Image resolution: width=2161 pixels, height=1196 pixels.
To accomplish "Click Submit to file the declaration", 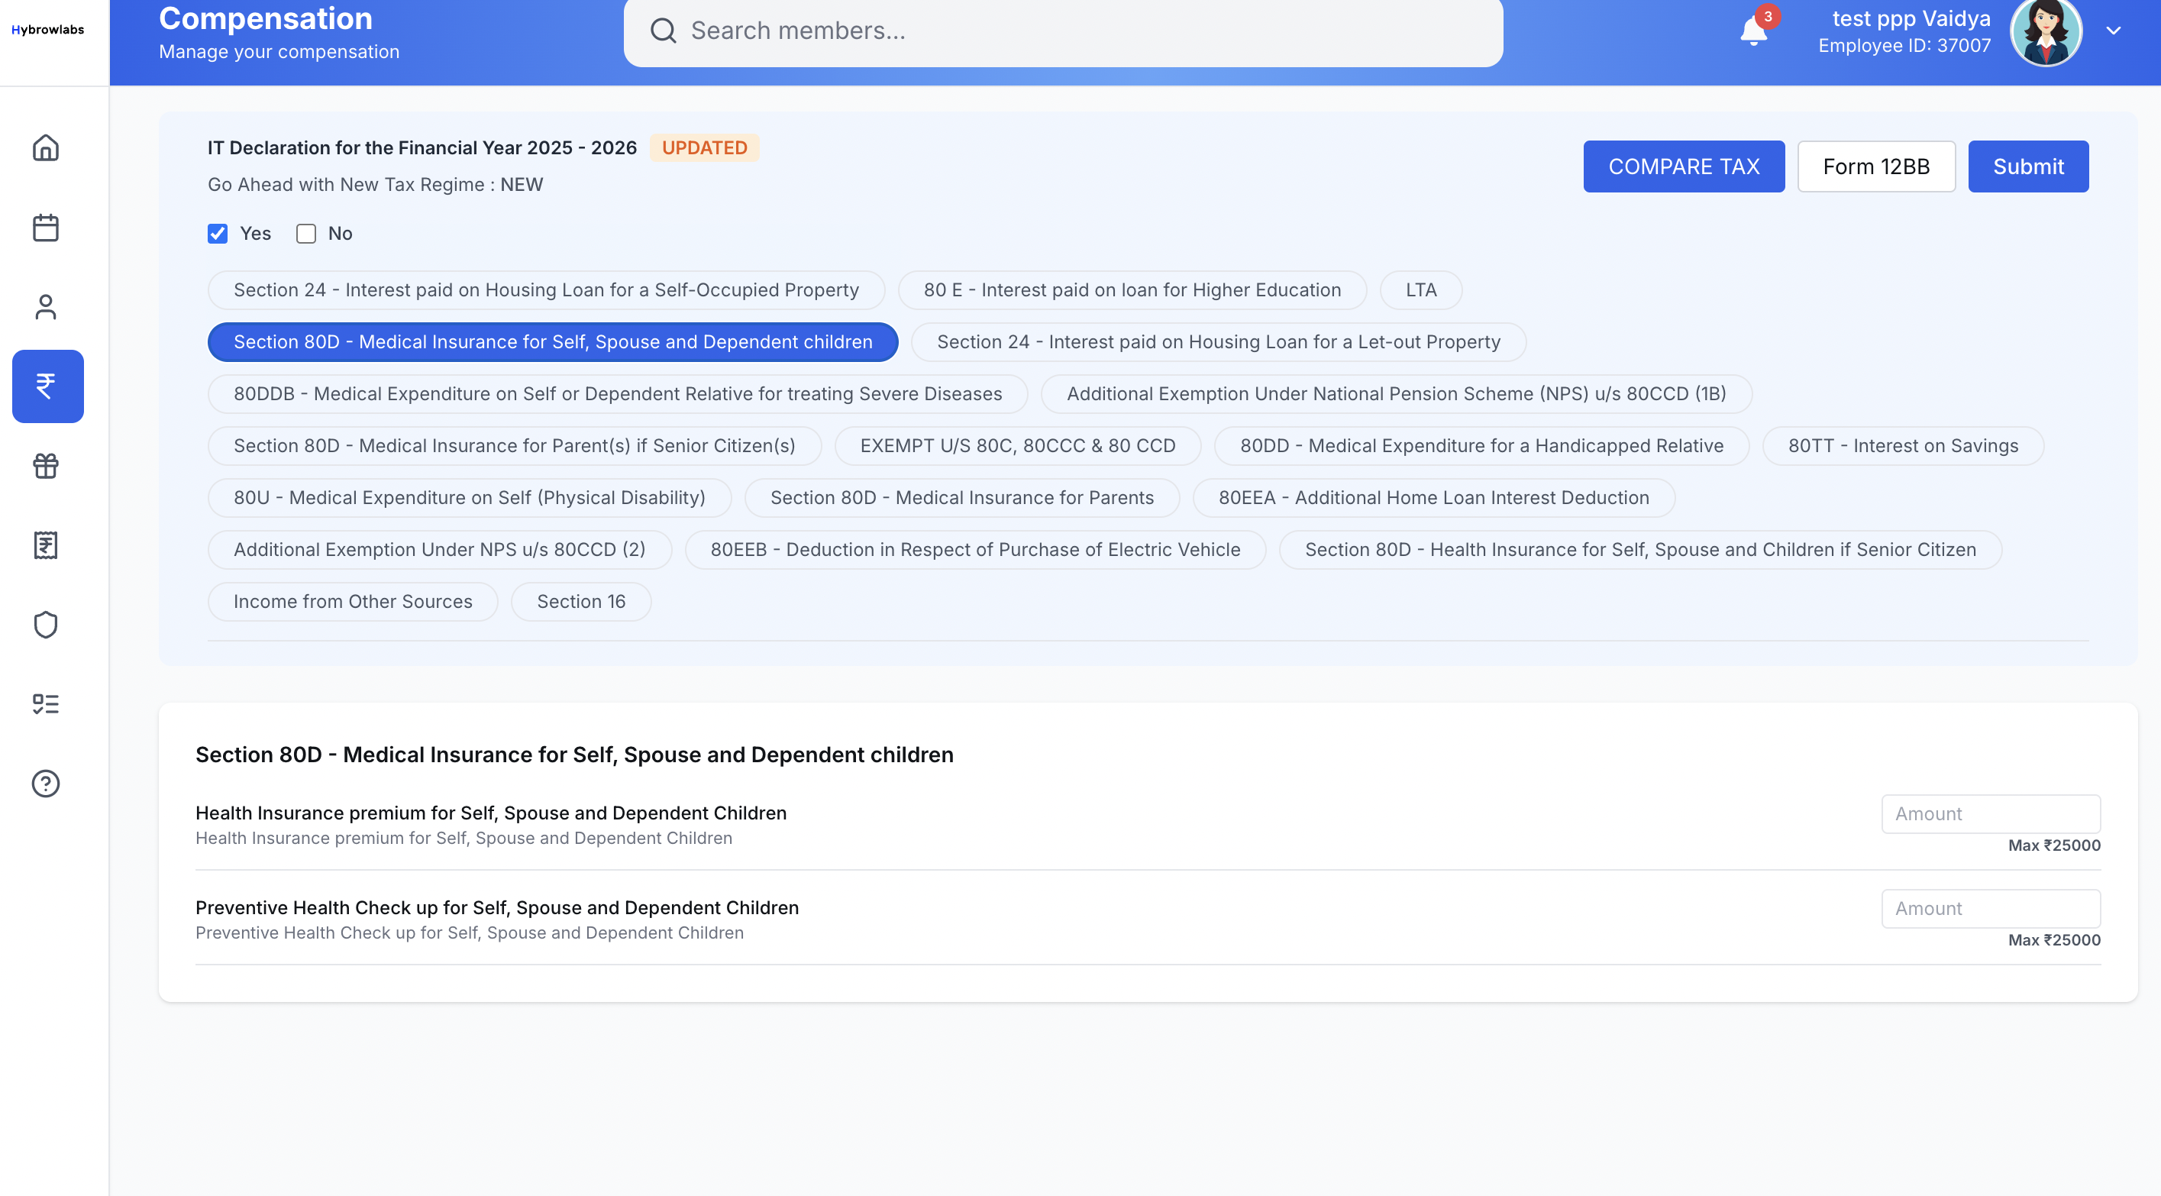I will pyautogui.click(x=2028, y=166).
